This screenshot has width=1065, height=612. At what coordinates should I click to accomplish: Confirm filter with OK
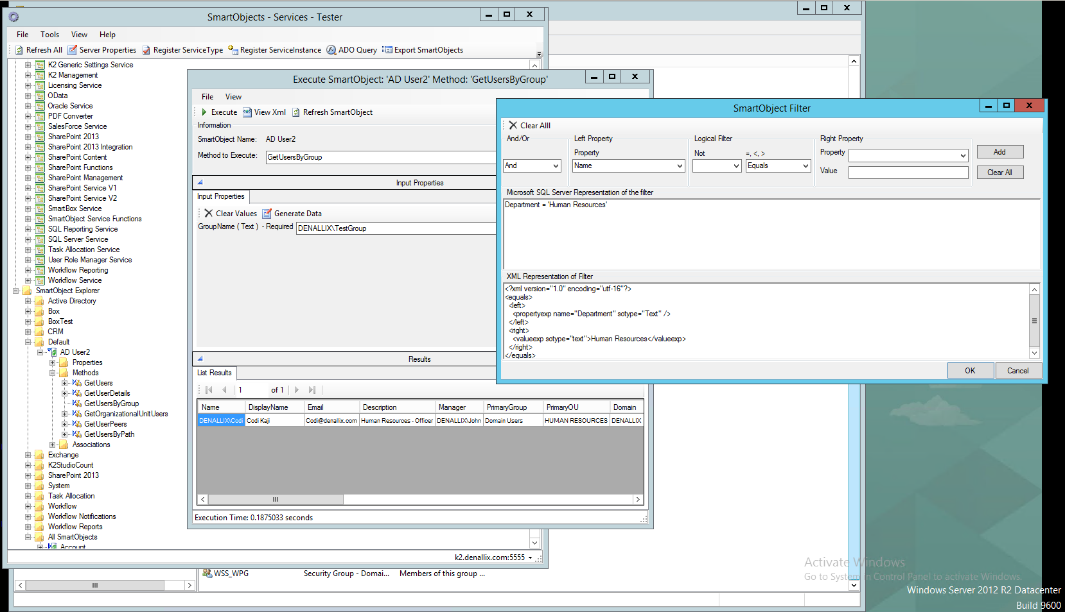[970, 371]
